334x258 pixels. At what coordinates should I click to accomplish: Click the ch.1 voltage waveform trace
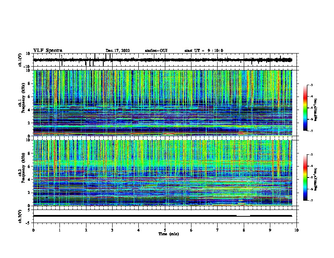(162, 60)
